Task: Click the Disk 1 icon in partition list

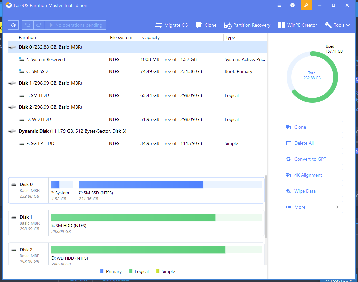Action: [12, 83]
